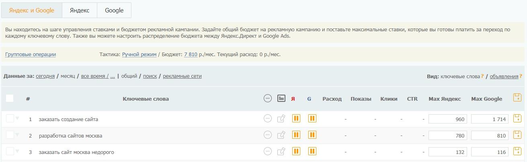Edit the ad for 'заказать создание сайта'
527x162 pixels.
281,118
